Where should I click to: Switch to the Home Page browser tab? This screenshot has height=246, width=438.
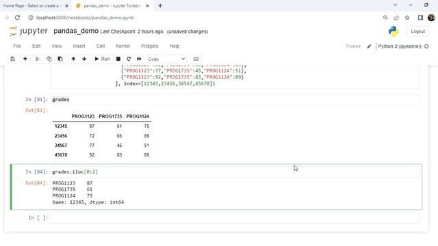point(32,5)
